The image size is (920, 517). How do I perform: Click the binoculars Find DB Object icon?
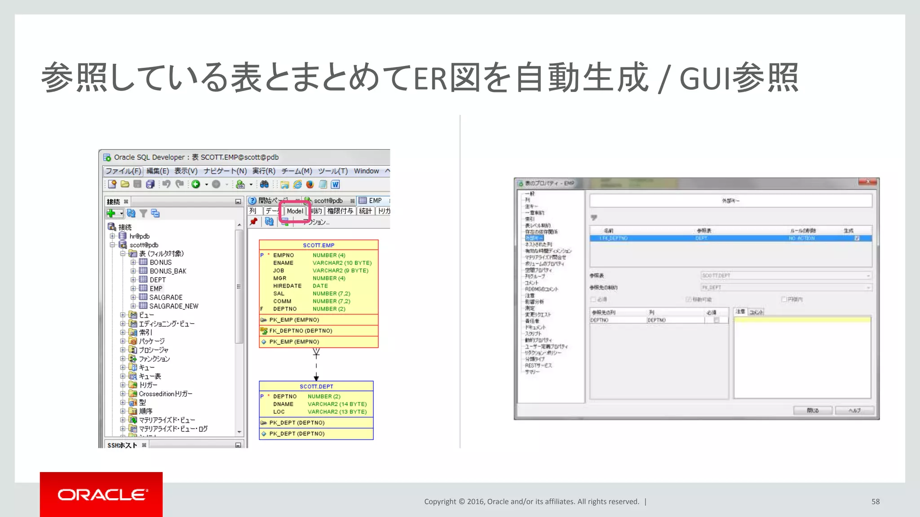(264, 184)
